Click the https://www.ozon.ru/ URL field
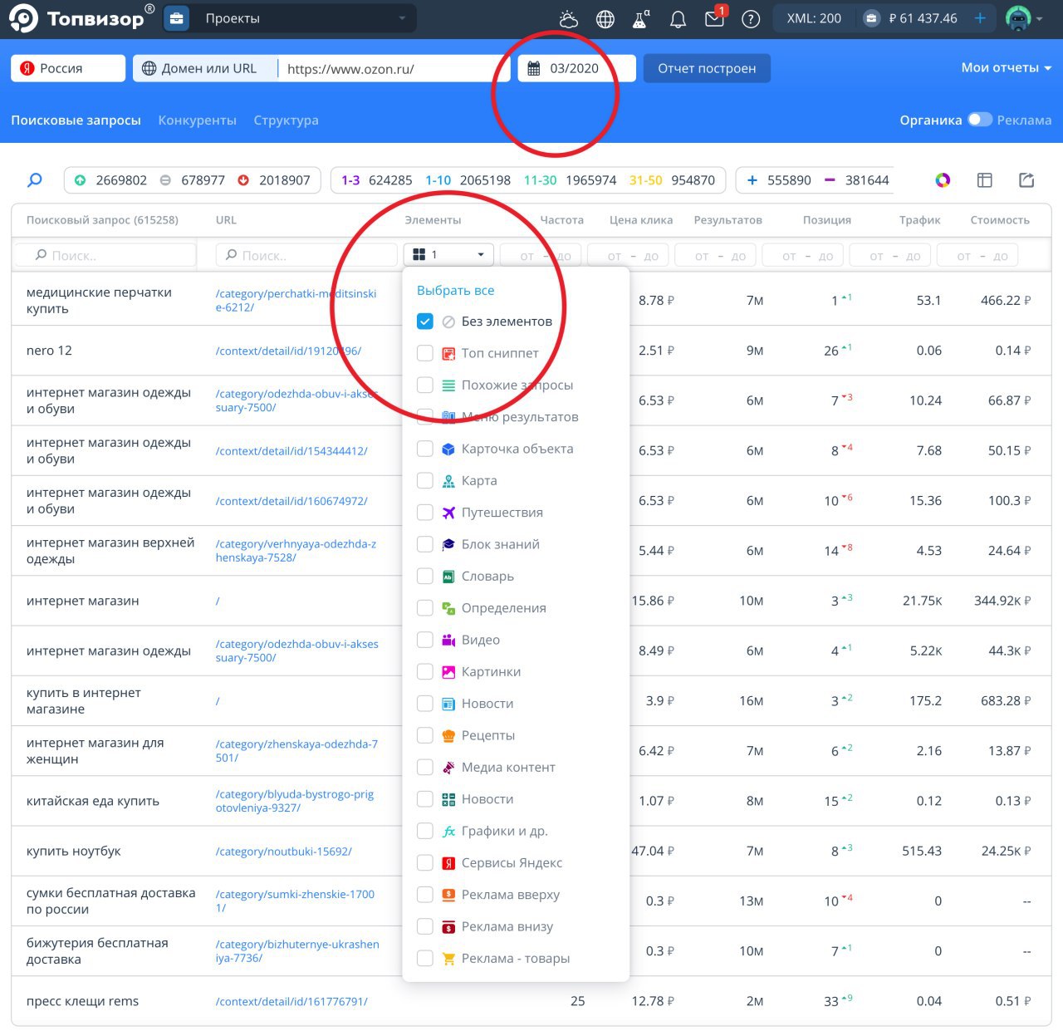1063x1031 pixels. coord(394,68)
